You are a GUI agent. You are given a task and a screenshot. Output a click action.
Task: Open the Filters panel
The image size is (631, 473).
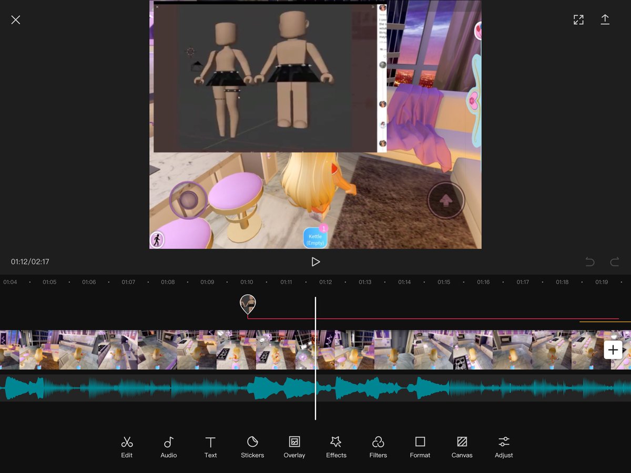(x=378, y=447)
